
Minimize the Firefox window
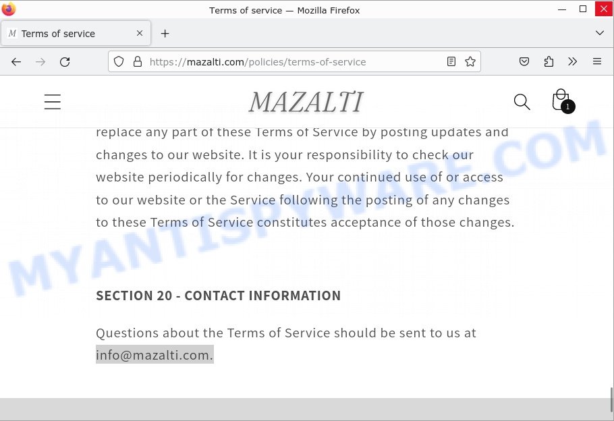[562, 9]
